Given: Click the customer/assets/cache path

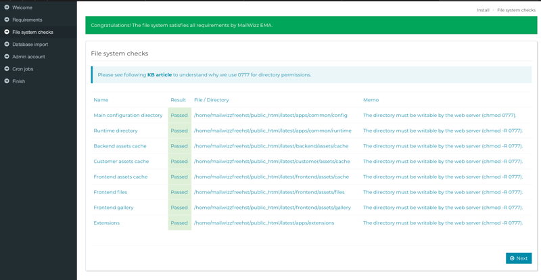Looking at the screenshot, I should pyautogui.click(x=272, y=161).
